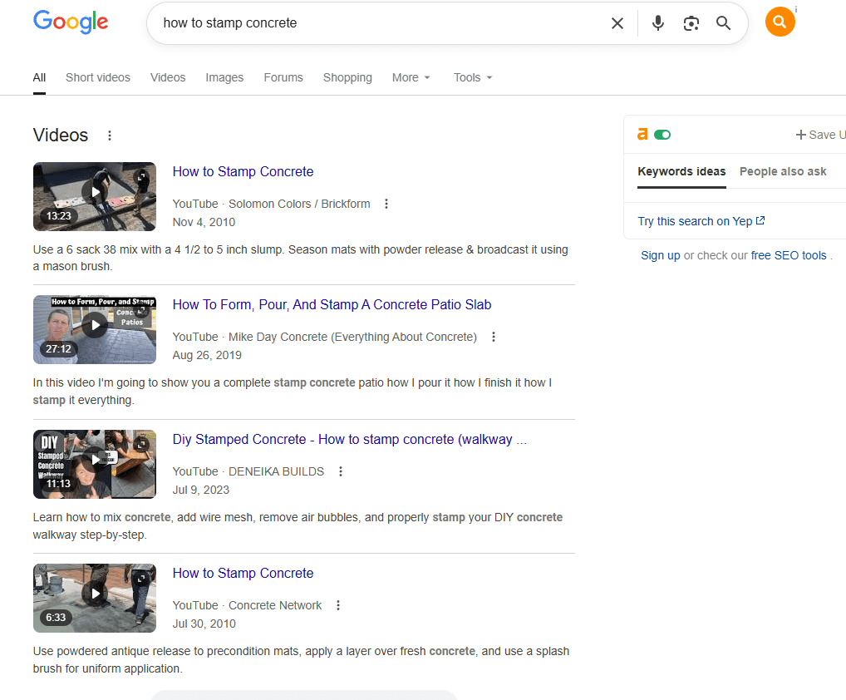Play the 13:23 video thumbnail
Viewport: 846px width, 700px height.
pos(95,196)
